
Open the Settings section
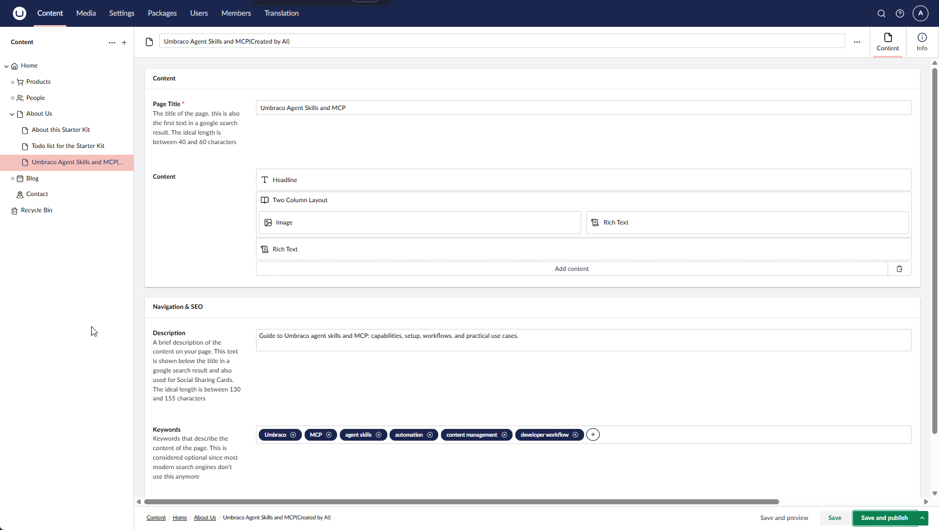(x=122, y=13)
